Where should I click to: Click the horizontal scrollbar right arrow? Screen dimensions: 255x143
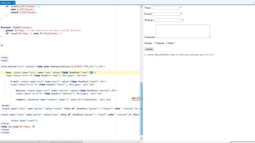point(138,141)
